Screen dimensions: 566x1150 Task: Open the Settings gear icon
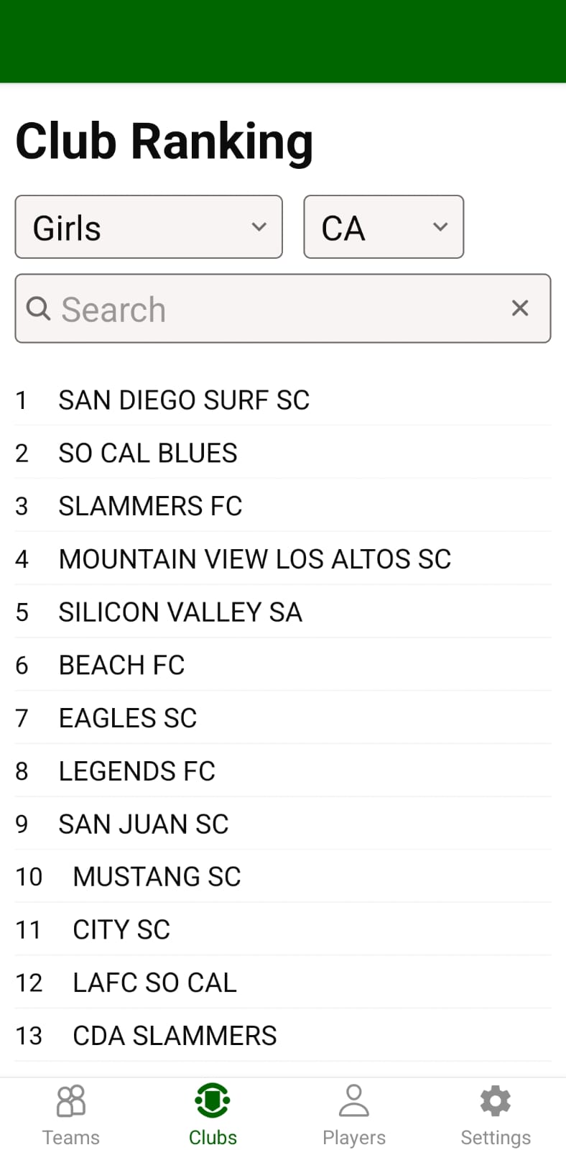click(x=495, y=1101)
